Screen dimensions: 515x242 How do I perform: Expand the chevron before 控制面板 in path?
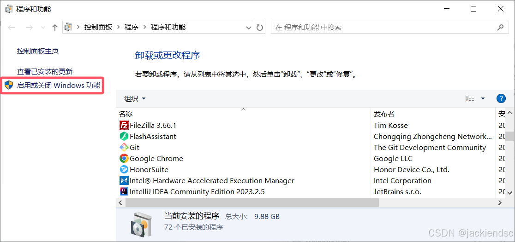[78, 27]
